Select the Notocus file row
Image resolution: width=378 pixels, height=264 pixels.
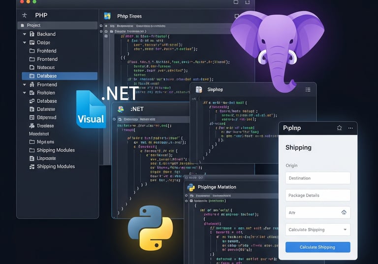coord(60,67)
